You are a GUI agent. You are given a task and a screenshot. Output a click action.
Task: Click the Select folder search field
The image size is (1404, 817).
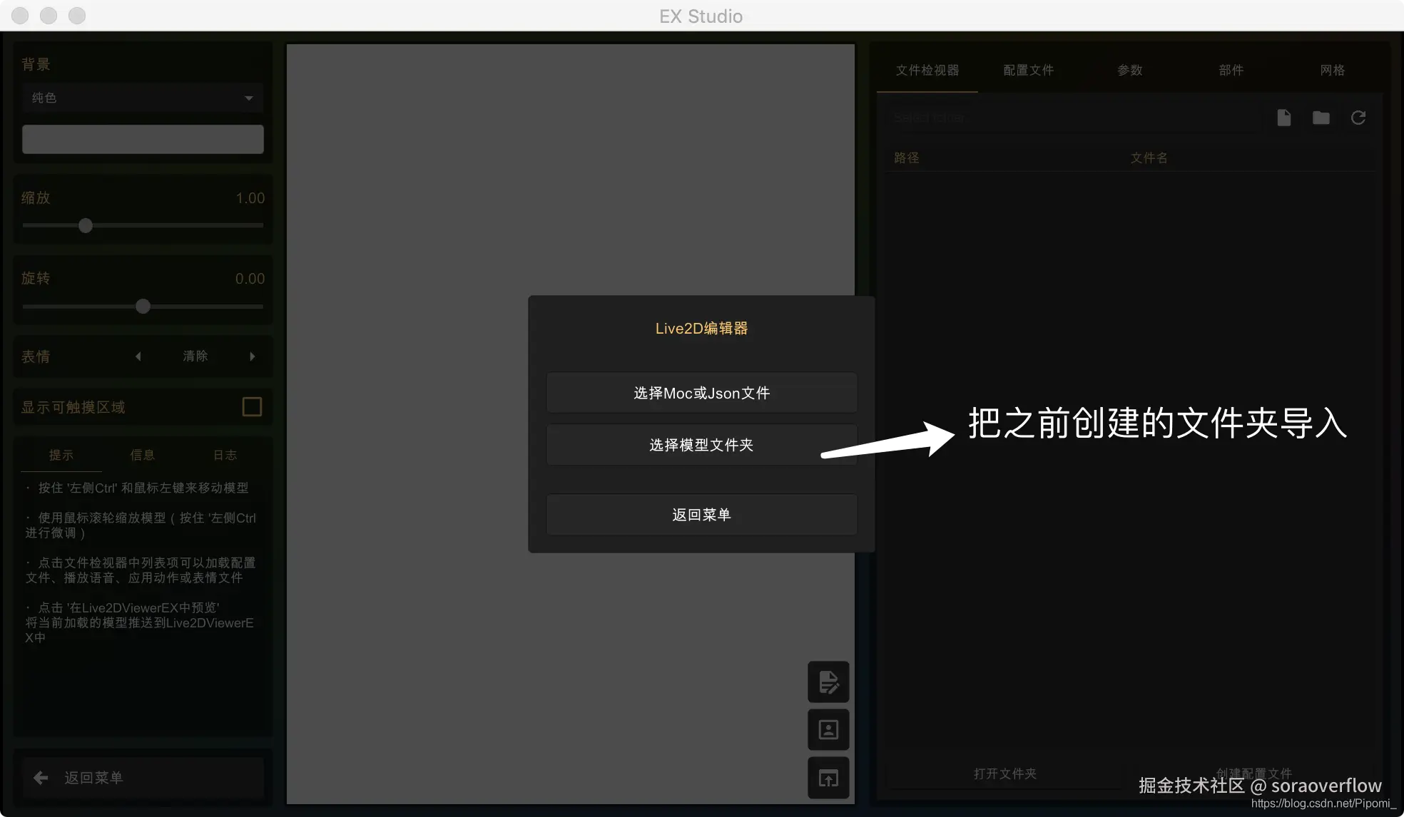click(x=1070, y=117)
